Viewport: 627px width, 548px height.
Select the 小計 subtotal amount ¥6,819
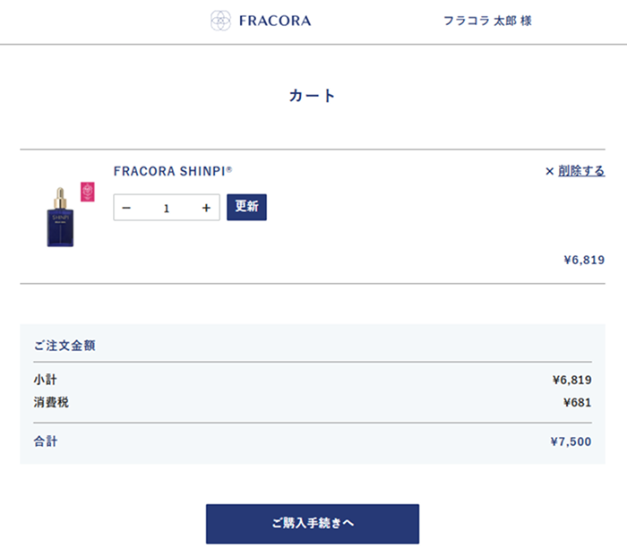pyautogui.click(x=571, y=380)
